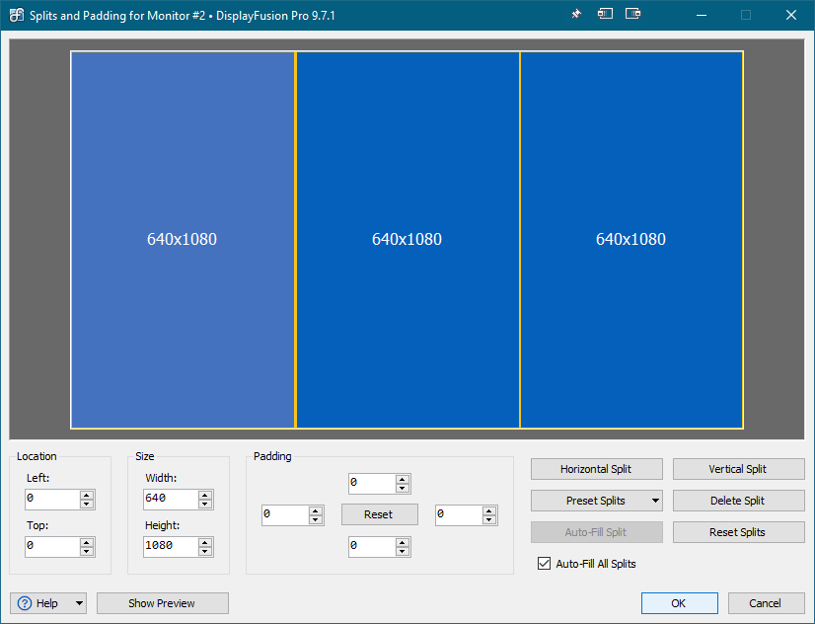Click Show Preview button
The width and height of the screenshot is (815, 624).
[162, 603]
